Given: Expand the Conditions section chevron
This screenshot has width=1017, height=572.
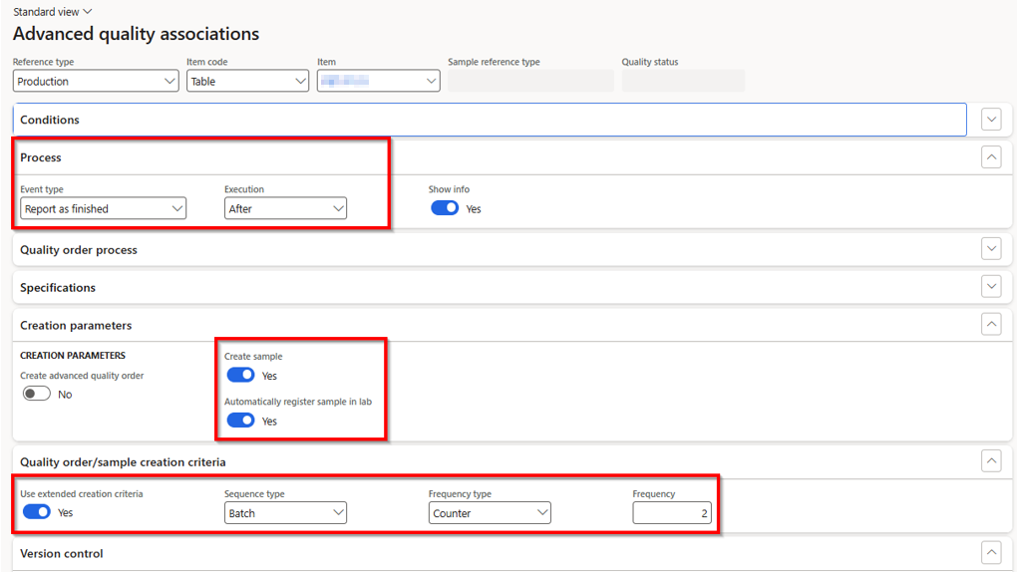Looking at the screenshot, I should click(x=990, y=120).
